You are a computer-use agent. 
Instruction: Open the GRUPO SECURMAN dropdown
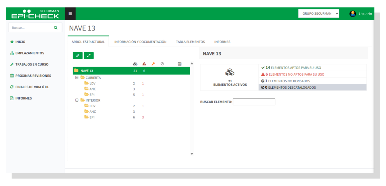pyautogui.click(x=319, y=14)
